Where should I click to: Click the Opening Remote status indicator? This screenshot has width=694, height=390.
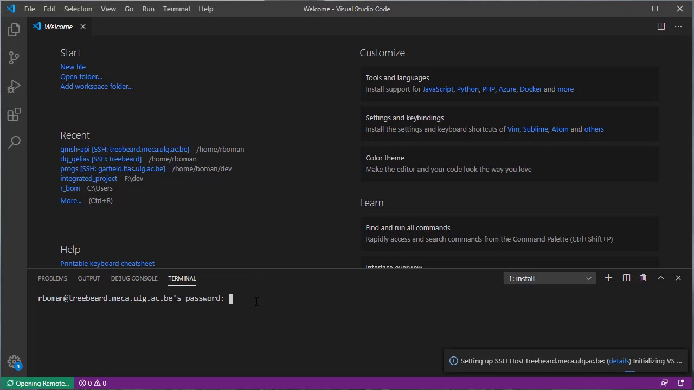pyautogui.click(x=38, y=383)
